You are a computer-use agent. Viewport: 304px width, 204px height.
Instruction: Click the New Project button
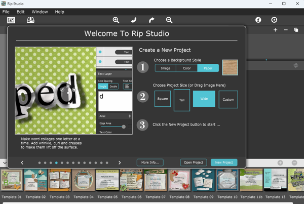224,162
